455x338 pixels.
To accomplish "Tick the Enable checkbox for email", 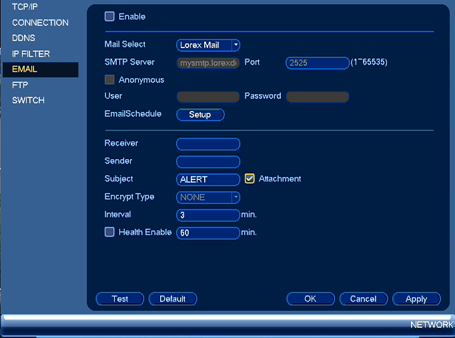I will coord(109,17).
